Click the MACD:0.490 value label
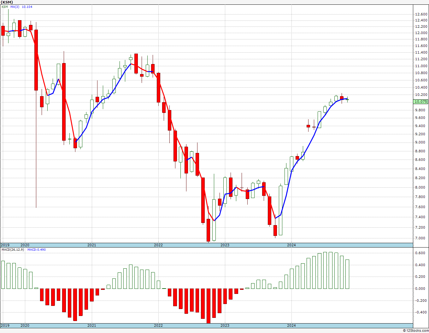Viewport: 429px width, 333px height. [x=36, y=250]
